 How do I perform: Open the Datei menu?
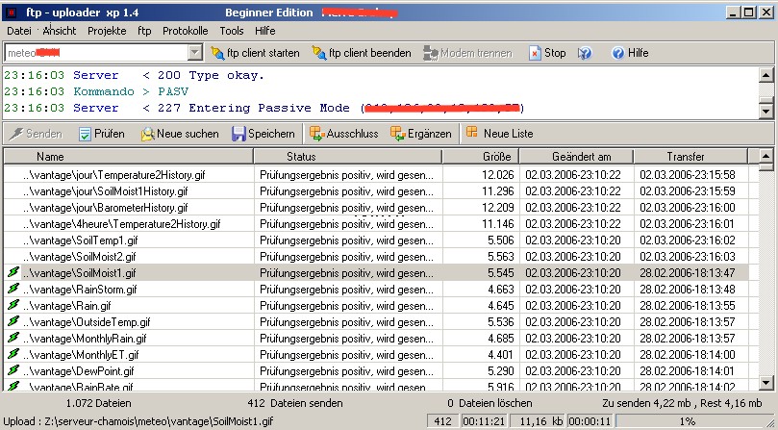click(19, 31)
